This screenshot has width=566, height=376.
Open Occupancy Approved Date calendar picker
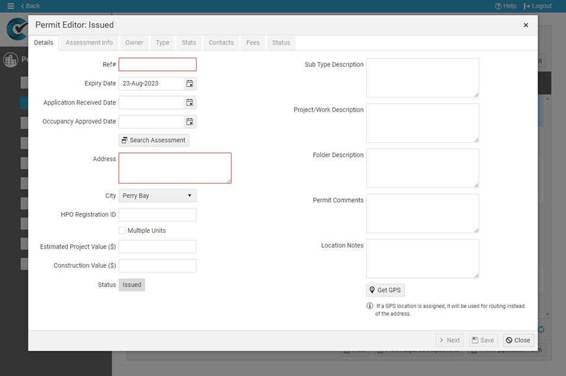click(x=189, y=121)
